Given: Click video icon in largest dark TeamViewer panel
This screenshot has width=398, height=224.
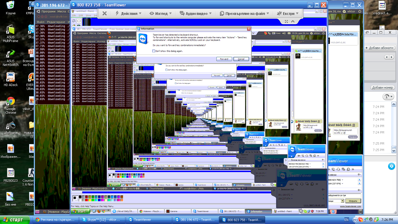Looking at the screenshot, I should (291, 184).
